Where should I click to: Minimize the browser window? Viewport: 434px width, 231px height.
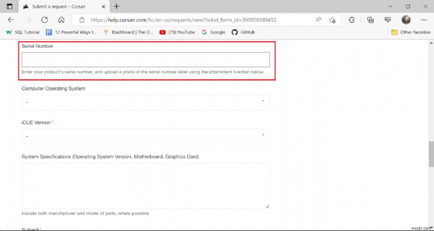click(391, 7)
